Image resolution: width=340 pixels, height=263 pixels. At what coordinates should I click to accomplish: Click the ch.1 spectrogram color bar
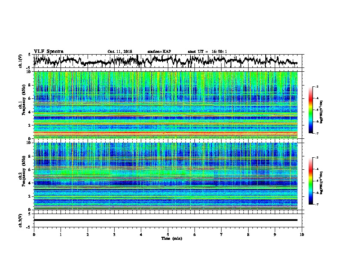(310, 110)
